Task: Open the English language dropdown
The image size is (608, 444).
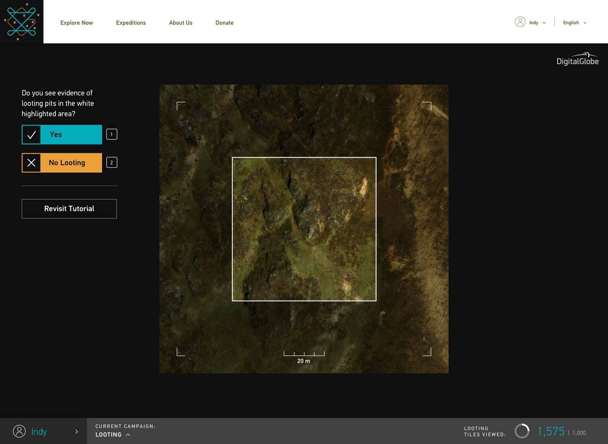Action: tap(575, 22)
